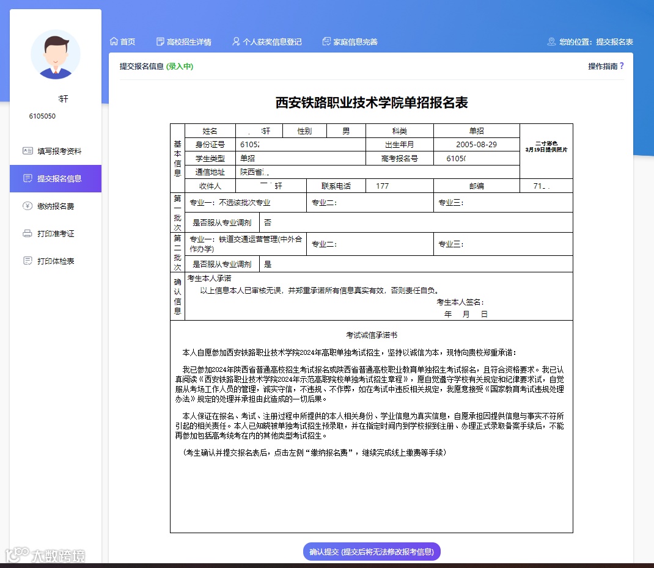The image size is (654, 568).
Task: Click the sheet icon for 打印体检表
Action: (x=28, y=261)
